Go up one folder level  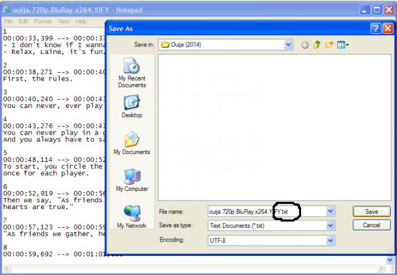coord(316,45)
